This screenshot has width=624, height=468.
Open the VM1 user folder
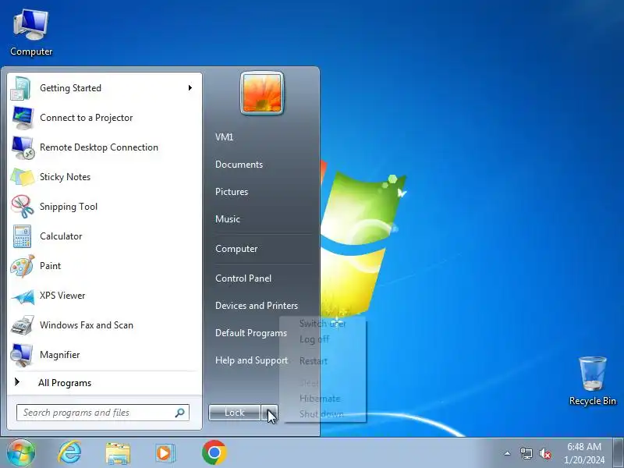tap(224, 137)
